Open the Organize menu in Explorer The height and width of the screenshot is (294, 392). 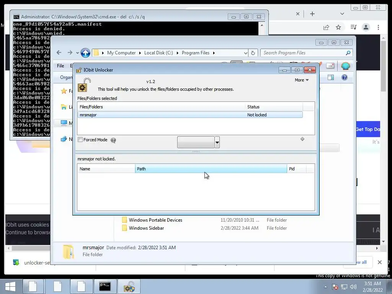(66, 77)
